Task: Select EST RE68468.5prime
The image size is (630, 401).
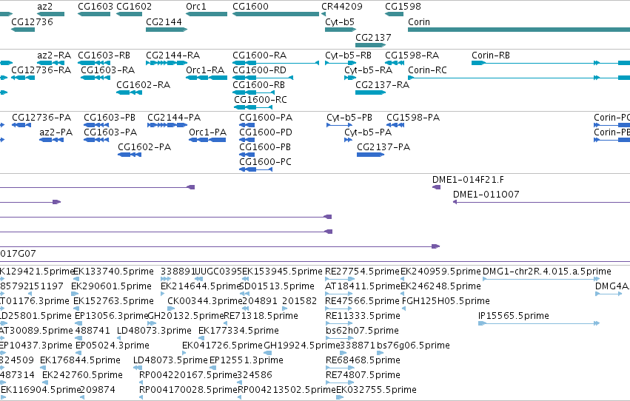Action: (x=340, y=368)
